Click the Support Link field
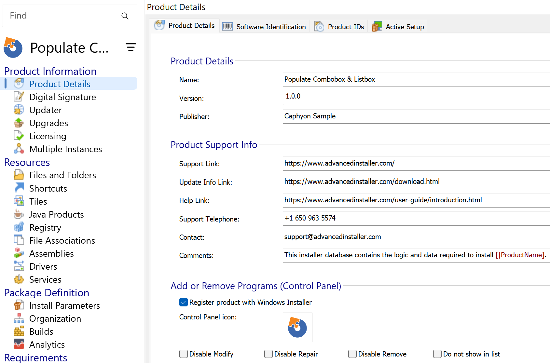This screenshot has height=363, width=550. 417,163
